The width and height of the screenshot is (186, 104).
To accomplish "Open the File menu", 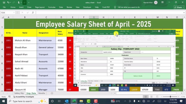I will tap(4, 7).
